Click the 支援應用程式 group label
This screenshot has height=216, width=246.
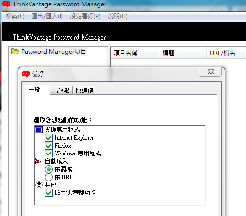[x=62, y=130]
